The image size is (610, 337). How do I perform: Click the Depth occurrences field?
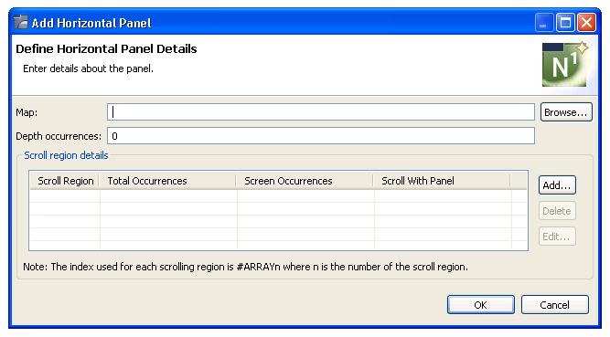(x=321, y=136)
